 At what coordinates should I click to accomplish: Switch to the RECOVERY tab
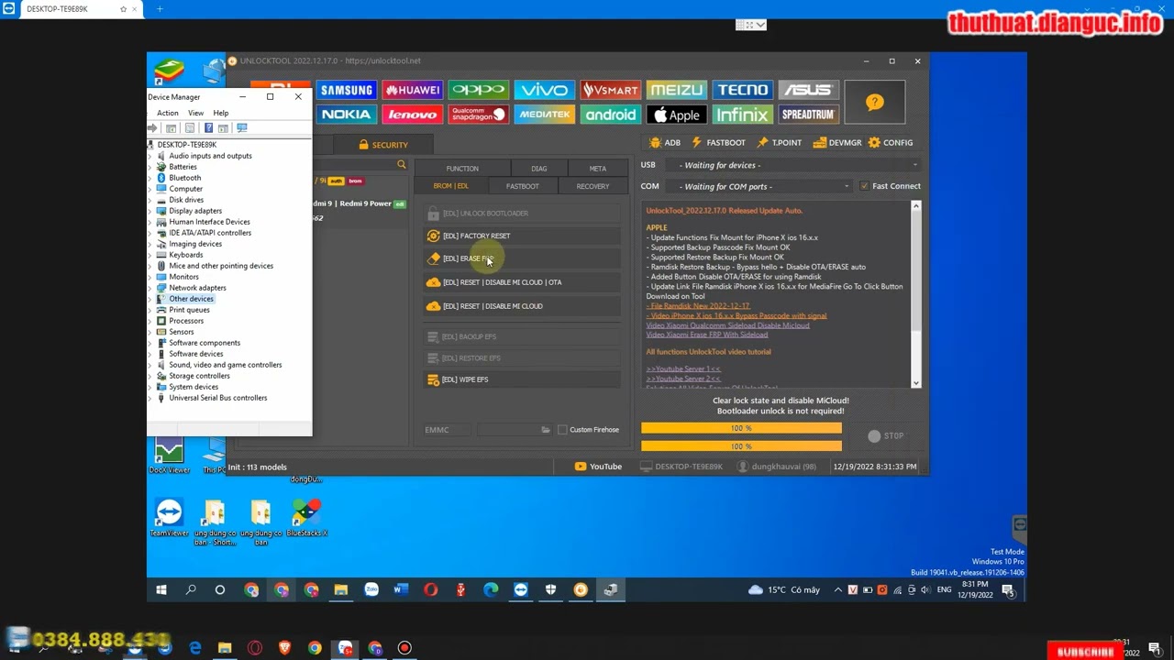[x=593, y=186]
